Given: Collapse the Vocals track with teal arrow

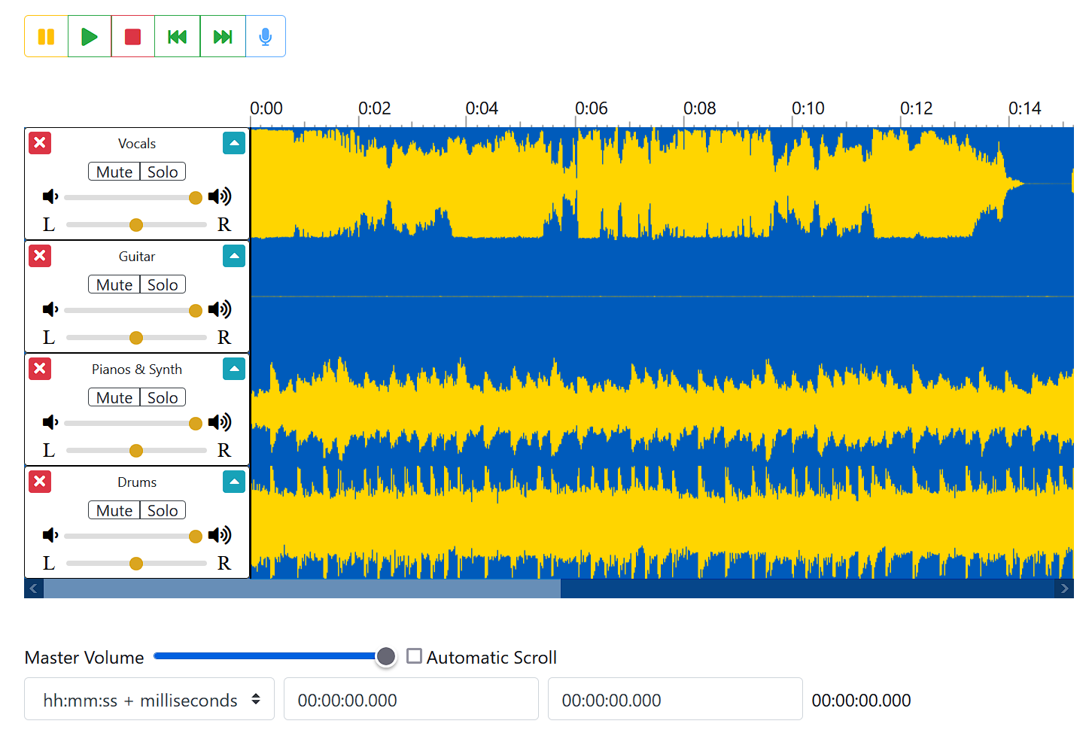Looking at the screenshot, I should (234, 143).
